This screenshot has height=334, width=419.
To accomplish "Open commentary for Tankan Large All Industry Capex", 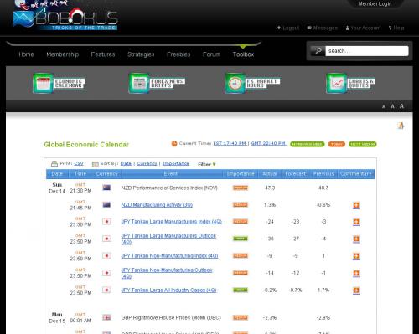I will tap(356, 290).
